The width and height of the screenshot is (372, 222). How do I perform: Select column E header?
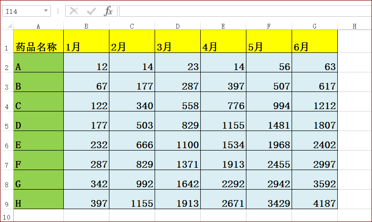[223, 26]
